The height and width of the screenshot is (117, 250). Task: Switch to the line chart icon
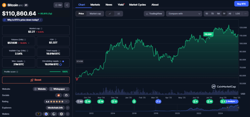point(110,14)
